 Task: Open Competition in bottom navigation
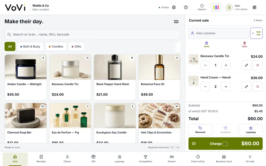pos(145,159)
